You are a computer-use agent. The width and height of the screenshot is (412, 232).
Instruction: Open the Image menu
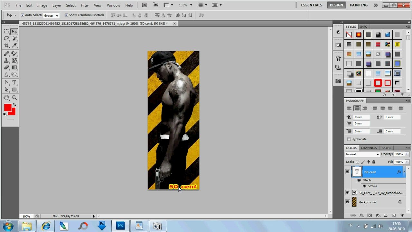click(42, 5)
